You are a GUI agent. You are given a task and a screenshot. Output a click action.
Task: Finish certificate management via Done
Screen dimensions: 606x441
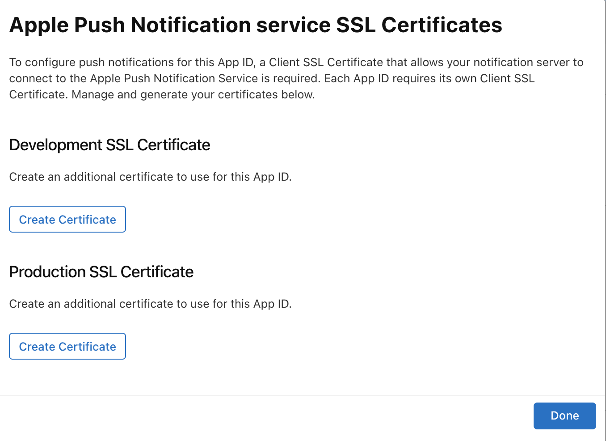click(564, 416)
